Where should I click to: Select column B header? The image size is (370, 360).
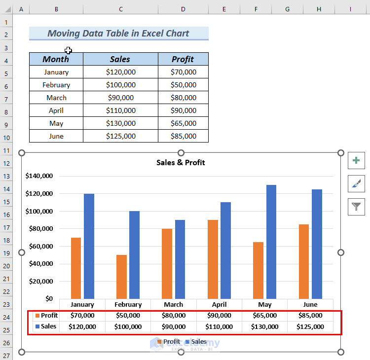coord(56,9)
